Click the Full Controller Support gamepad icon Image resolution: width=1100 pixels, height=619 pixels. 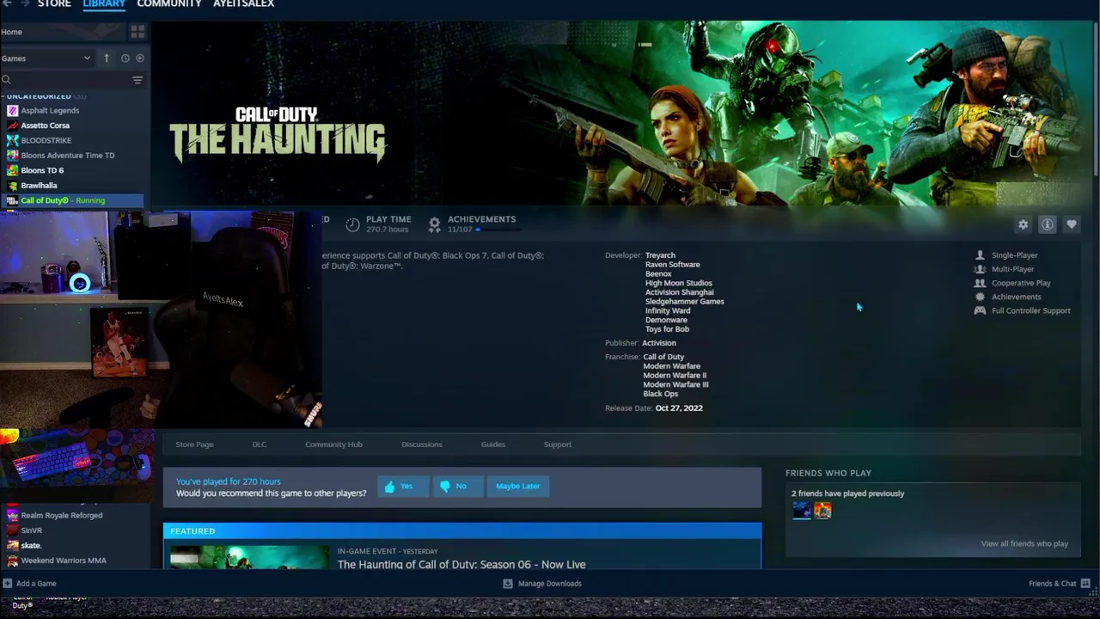[x=980, y=310]
